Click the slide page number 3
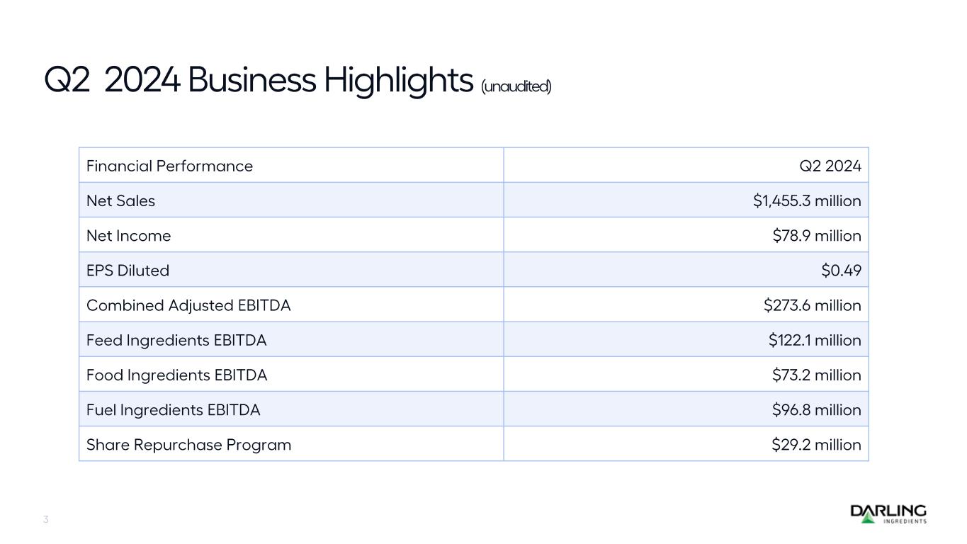 click(46, 520)
